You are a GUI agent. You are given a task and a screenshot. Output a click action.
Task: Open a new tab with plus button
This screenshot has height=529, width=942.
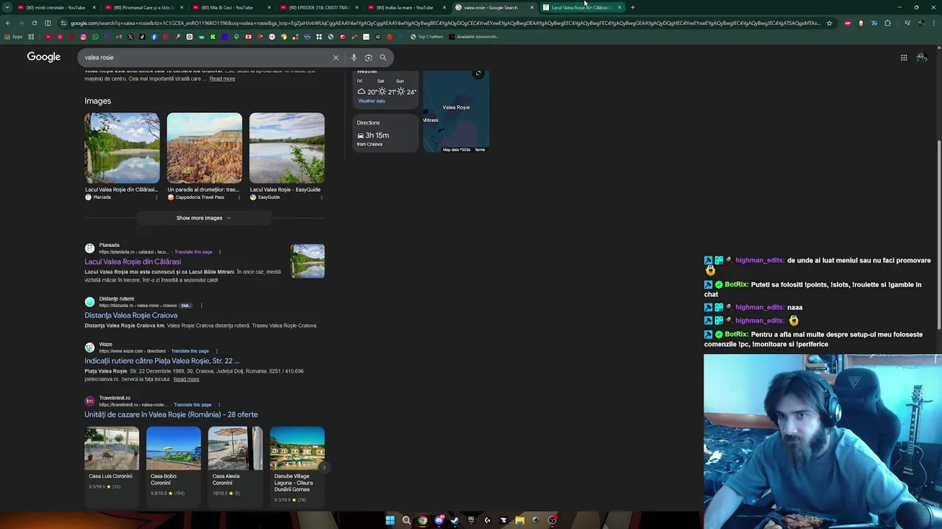coord(632,7)
